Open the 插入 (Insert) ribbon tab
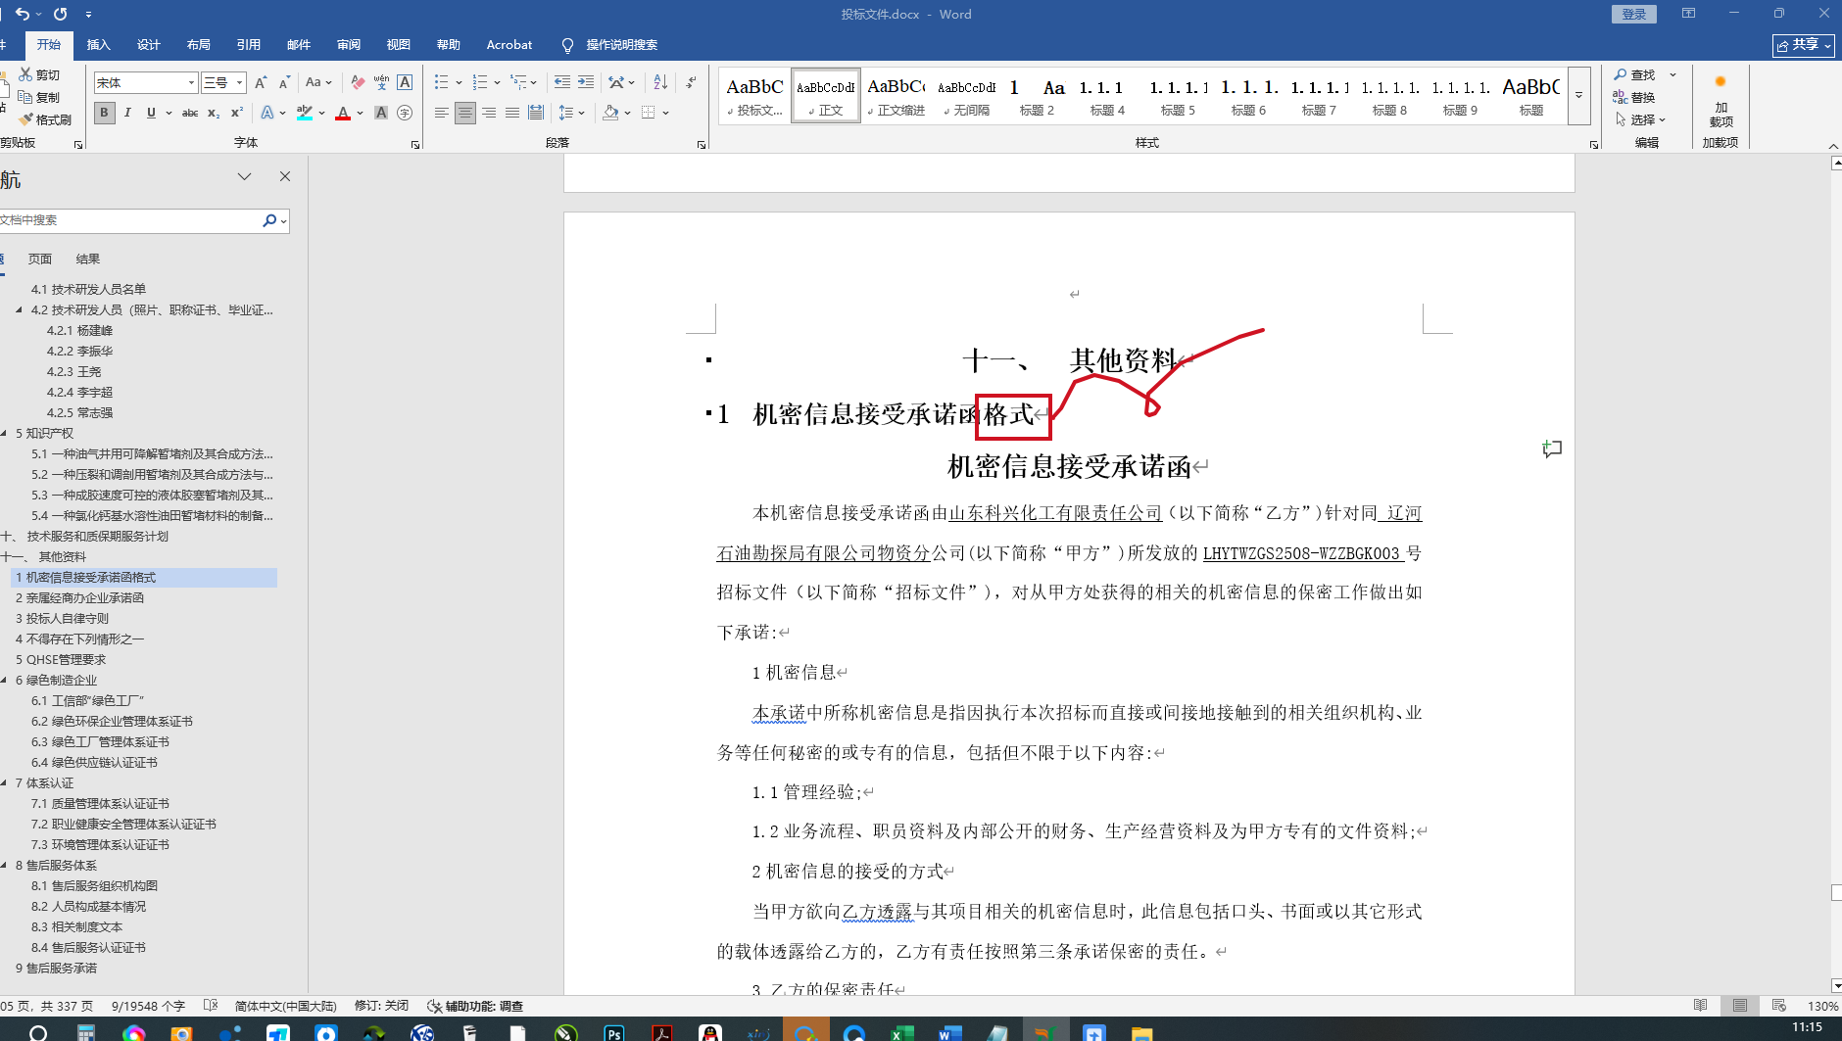The height and width of the screenshot is (1041, 1842). (x=98, y=45)
